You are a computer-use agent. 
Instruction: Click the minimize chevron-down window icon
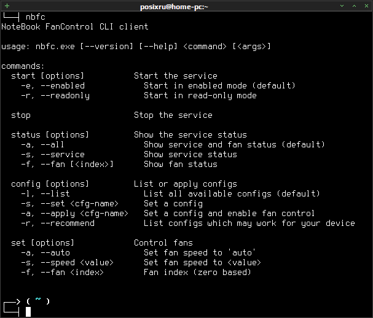[342, 6]
